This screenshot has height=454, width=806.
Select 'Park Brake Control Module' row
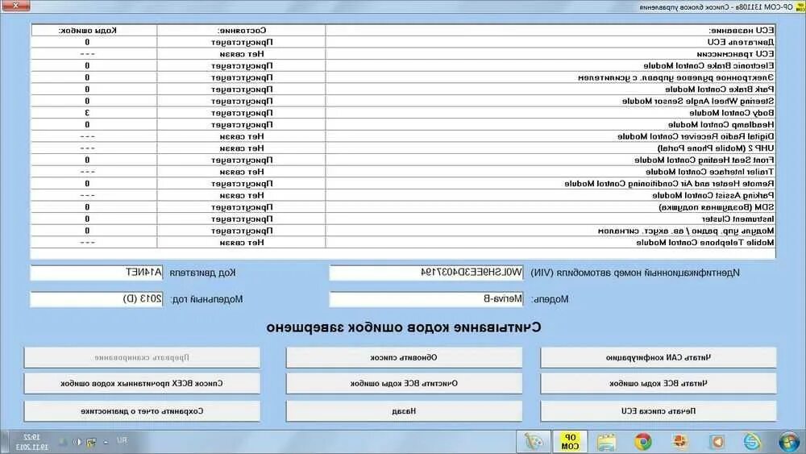[403, 90]
